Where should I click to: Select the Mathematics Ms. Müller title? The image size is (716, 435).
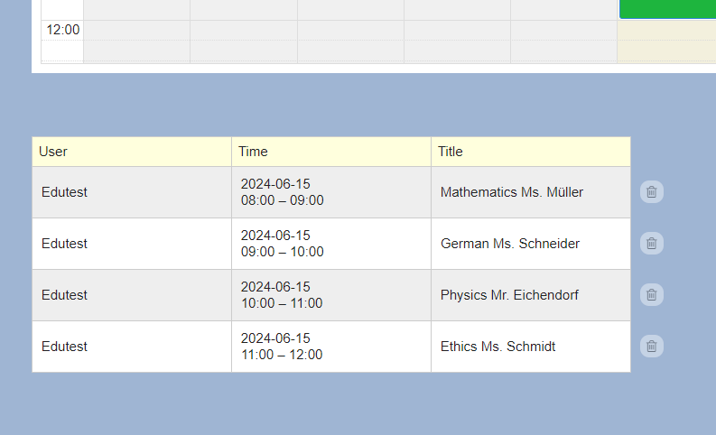pyautogui.click(x=512, y=192)
